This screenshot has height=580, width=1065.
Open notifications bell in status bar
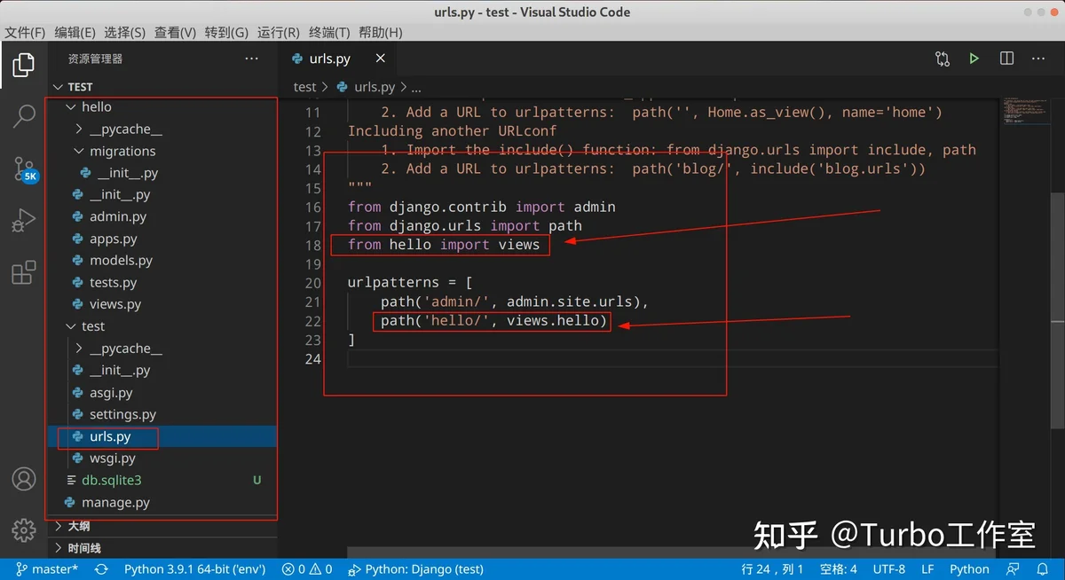pyautogui.click(x=1044, y=569)
